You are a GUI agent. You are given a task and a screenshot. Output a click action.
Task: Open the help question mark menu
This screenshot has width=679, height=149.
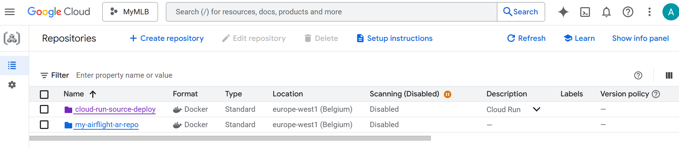(x=628, y=12)
